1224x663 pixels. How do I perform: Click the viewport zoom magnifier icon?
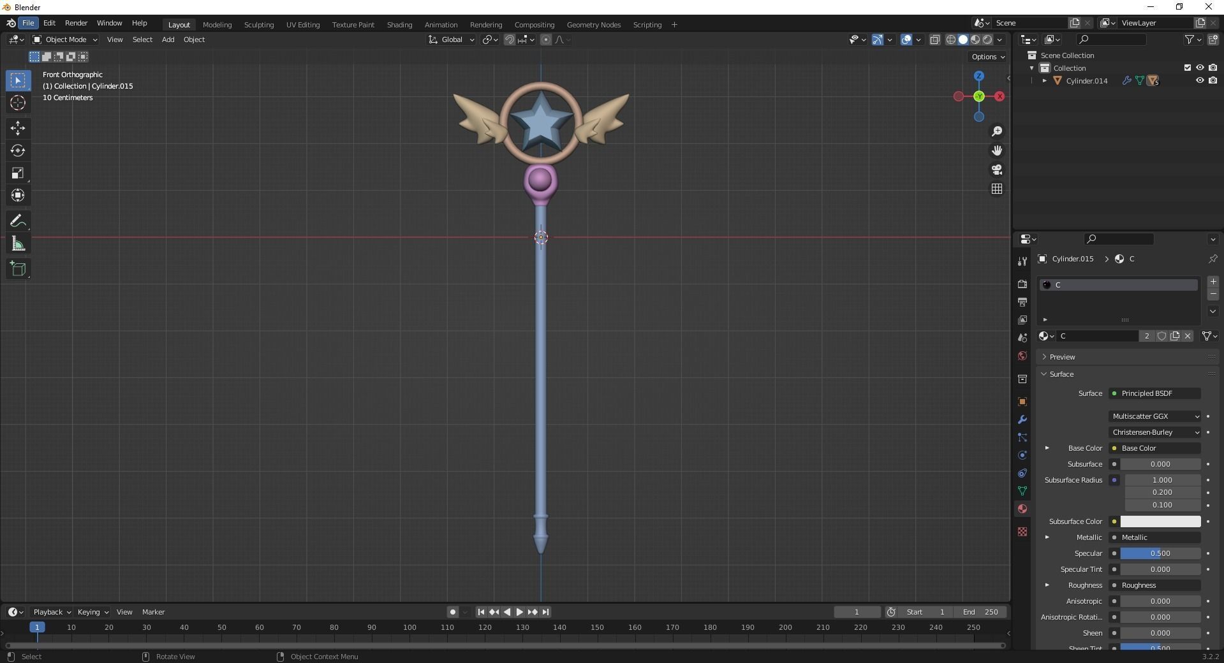click(x=997, y=131)
